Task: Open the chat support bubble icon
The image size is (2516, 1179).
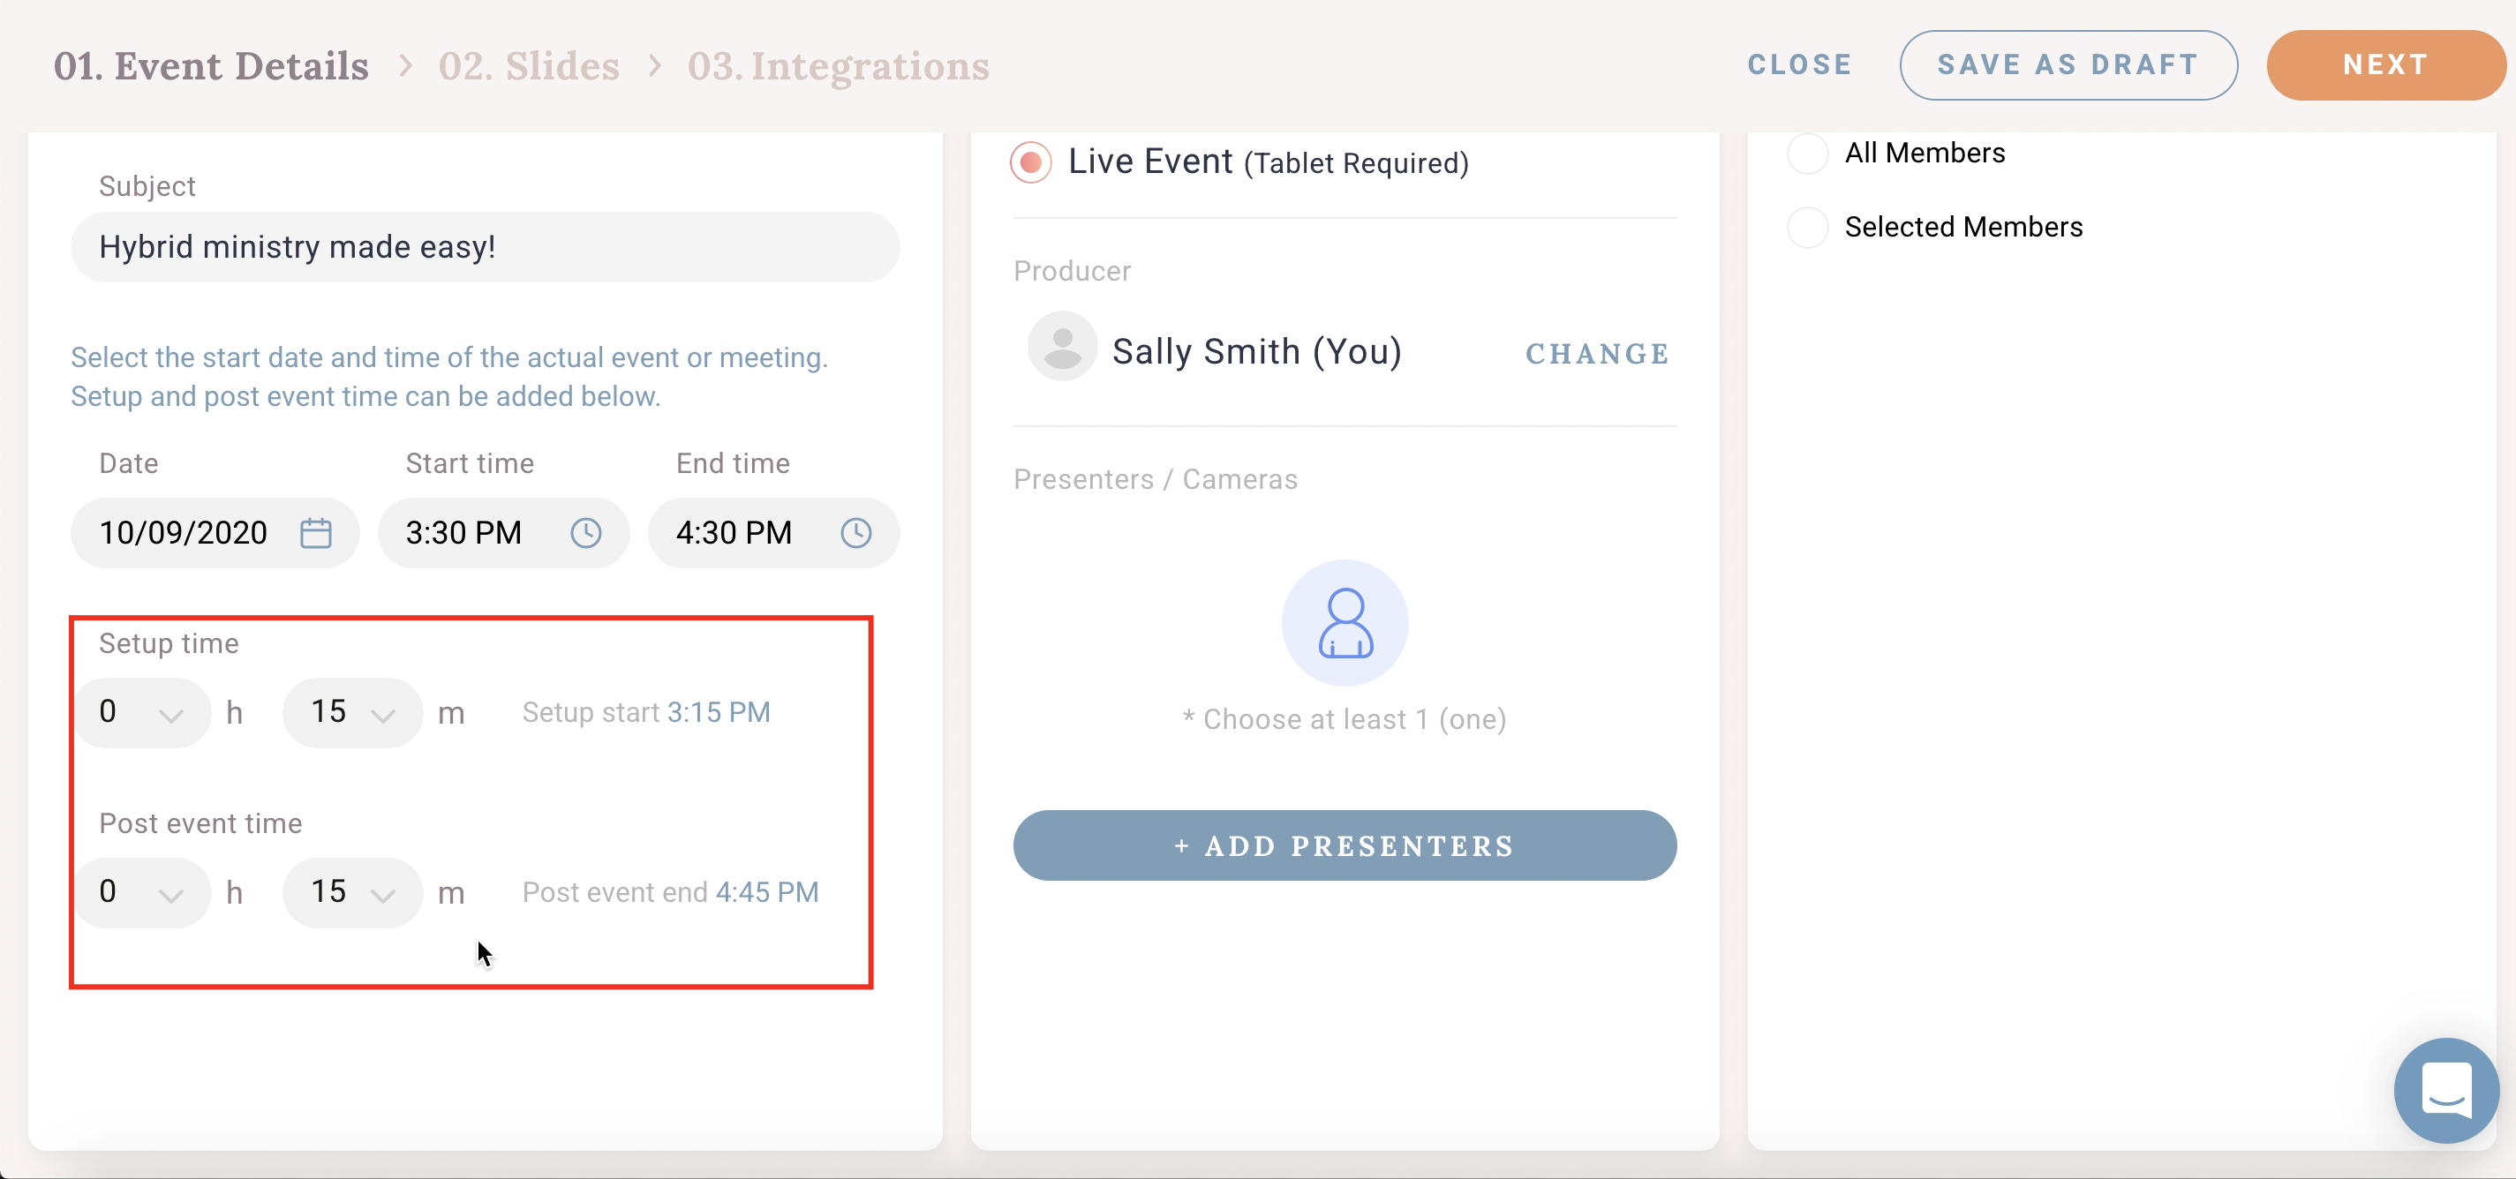Action: [2446, 1089]
